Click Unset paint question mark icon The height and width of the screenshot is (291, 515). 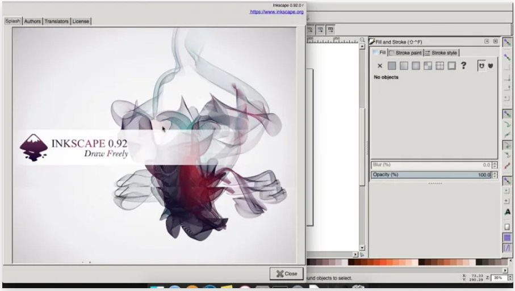463,65
